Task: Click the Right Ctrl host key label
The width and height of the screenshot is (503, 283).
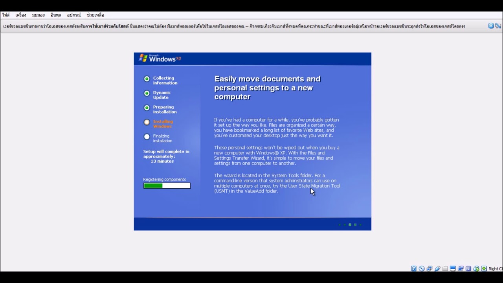Action: [496, 269]
